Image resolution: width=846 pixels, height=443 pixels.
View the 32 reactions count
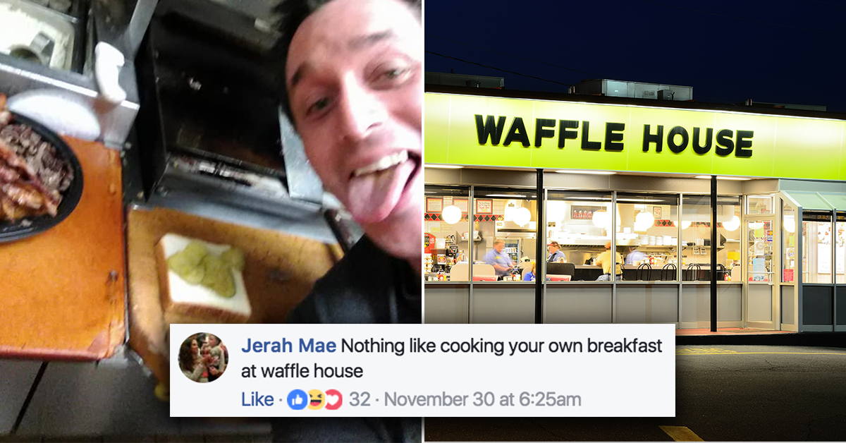pyautogui.click(x=360, y=400)
